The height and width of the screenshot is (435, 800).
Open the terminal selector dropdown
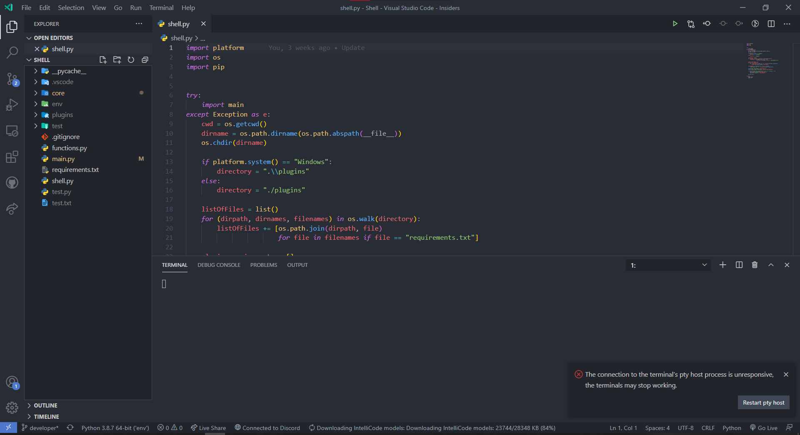(668, 265)
